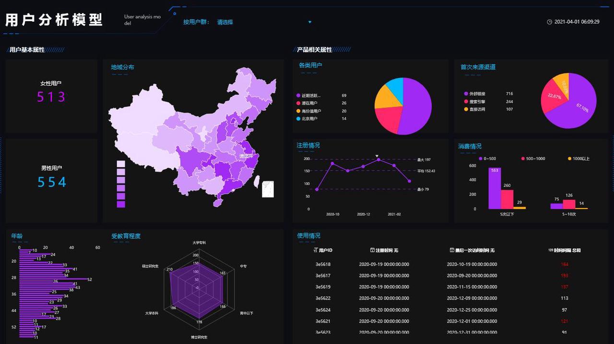Click the South China Sea inset map
The height and width of the screenshot is (344, 614).
[x=268, y=189]
